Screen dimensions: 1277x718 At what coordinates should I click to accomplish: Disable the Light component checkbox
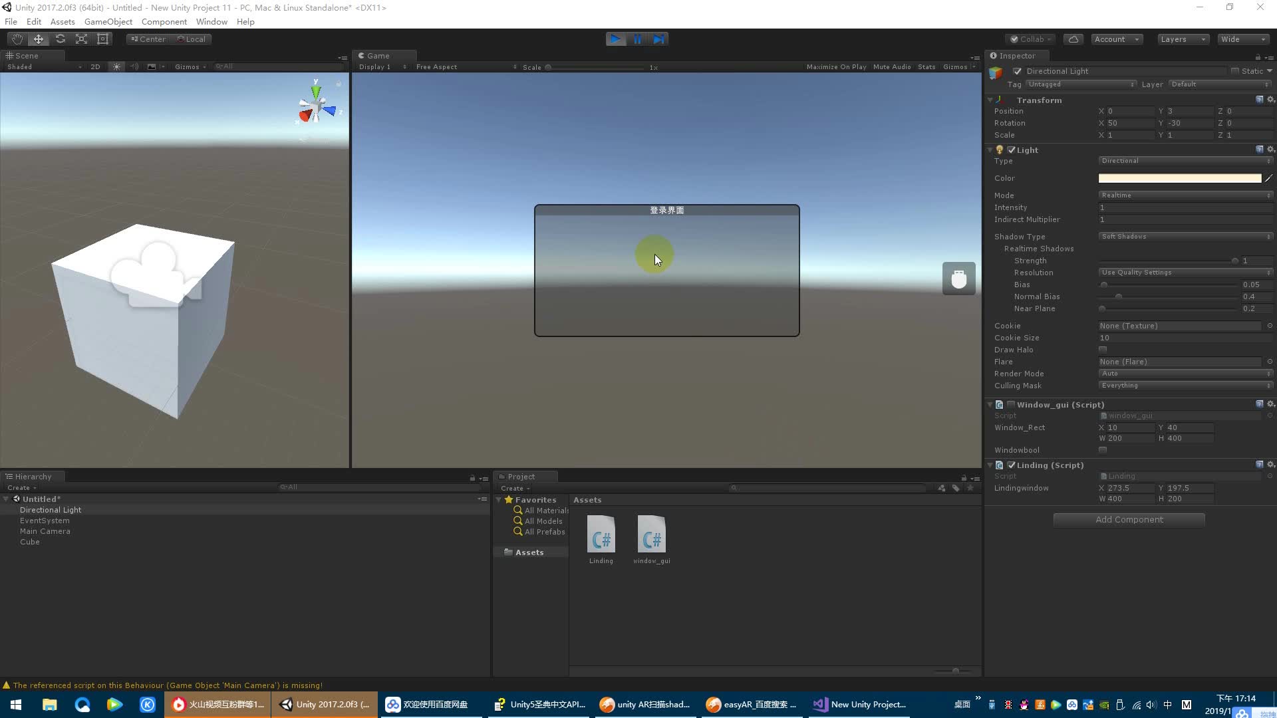(x=1012, y=150)
